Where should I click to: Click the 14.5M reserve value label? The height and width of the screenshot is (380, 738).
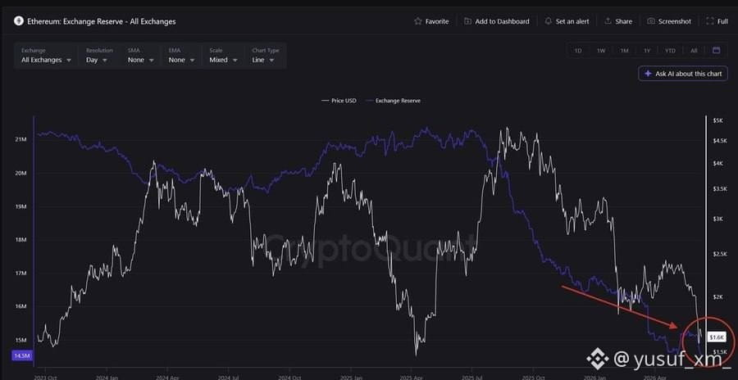pos(21,355)
